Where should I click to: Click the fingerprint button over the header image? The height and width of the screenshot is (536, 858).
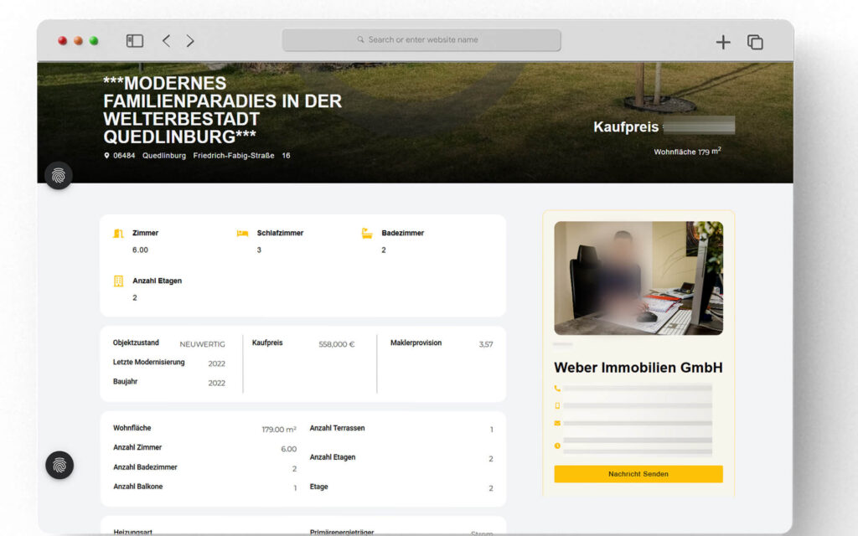[x=59, y=176]
